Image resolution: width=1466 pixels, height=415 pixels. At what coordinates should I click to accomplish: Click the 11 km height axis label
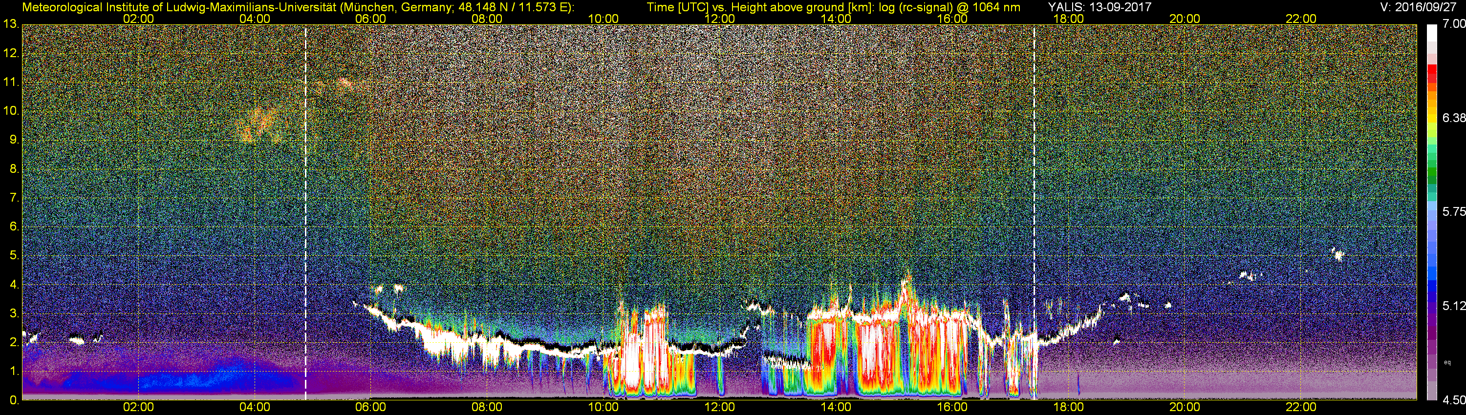(x=11, y=83)
